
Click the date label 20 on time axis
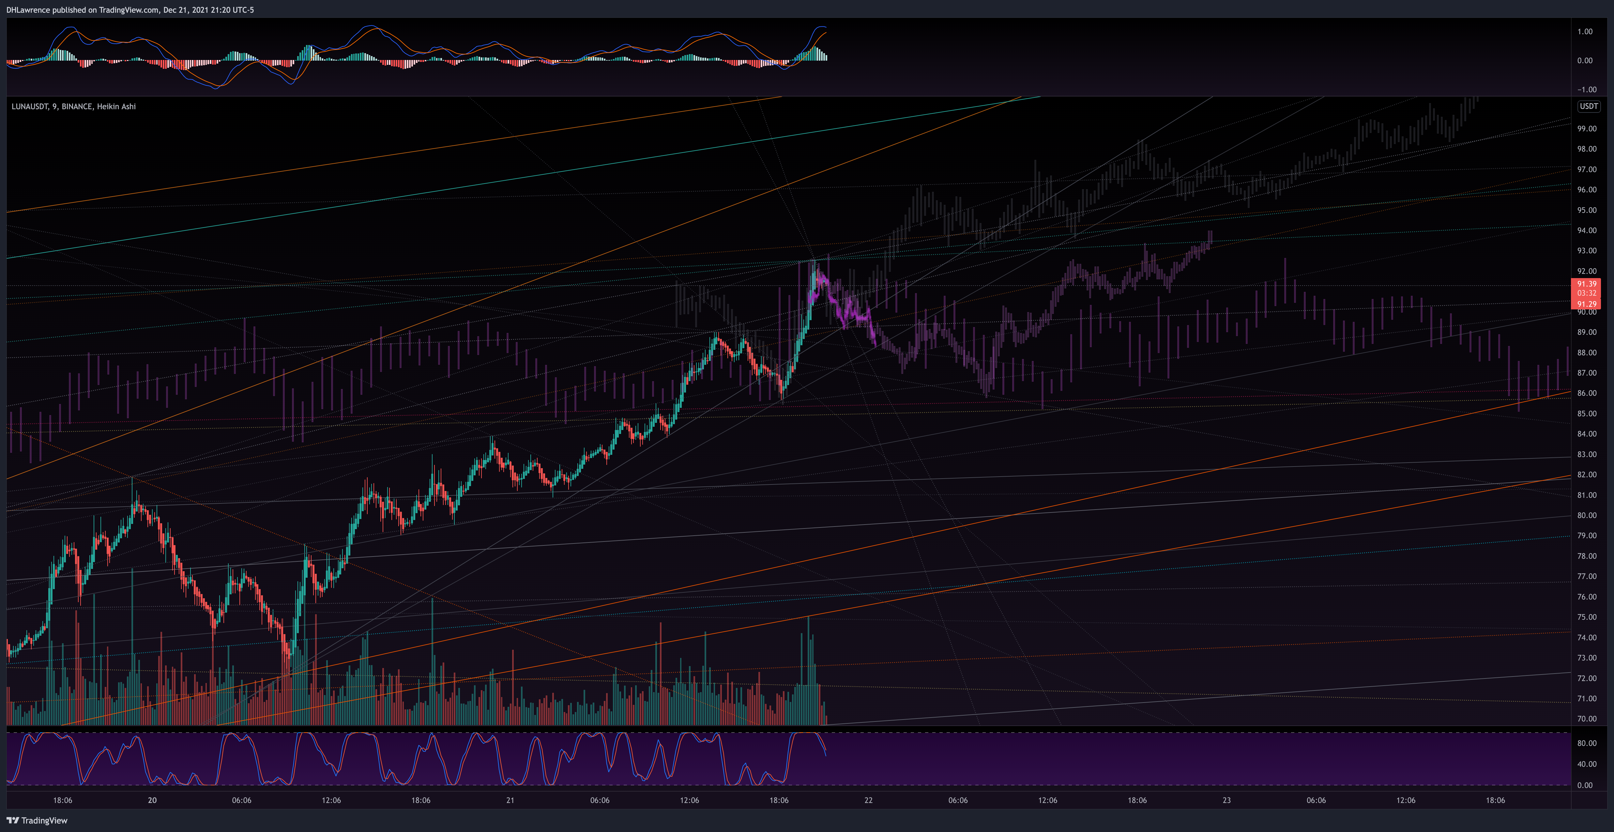[152, 800]
